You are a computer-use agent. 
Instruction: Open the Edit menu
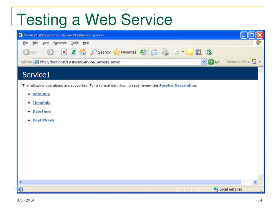(x=35, y=43)
